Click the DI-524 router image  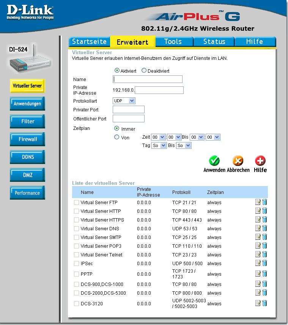tap(29, 59)
